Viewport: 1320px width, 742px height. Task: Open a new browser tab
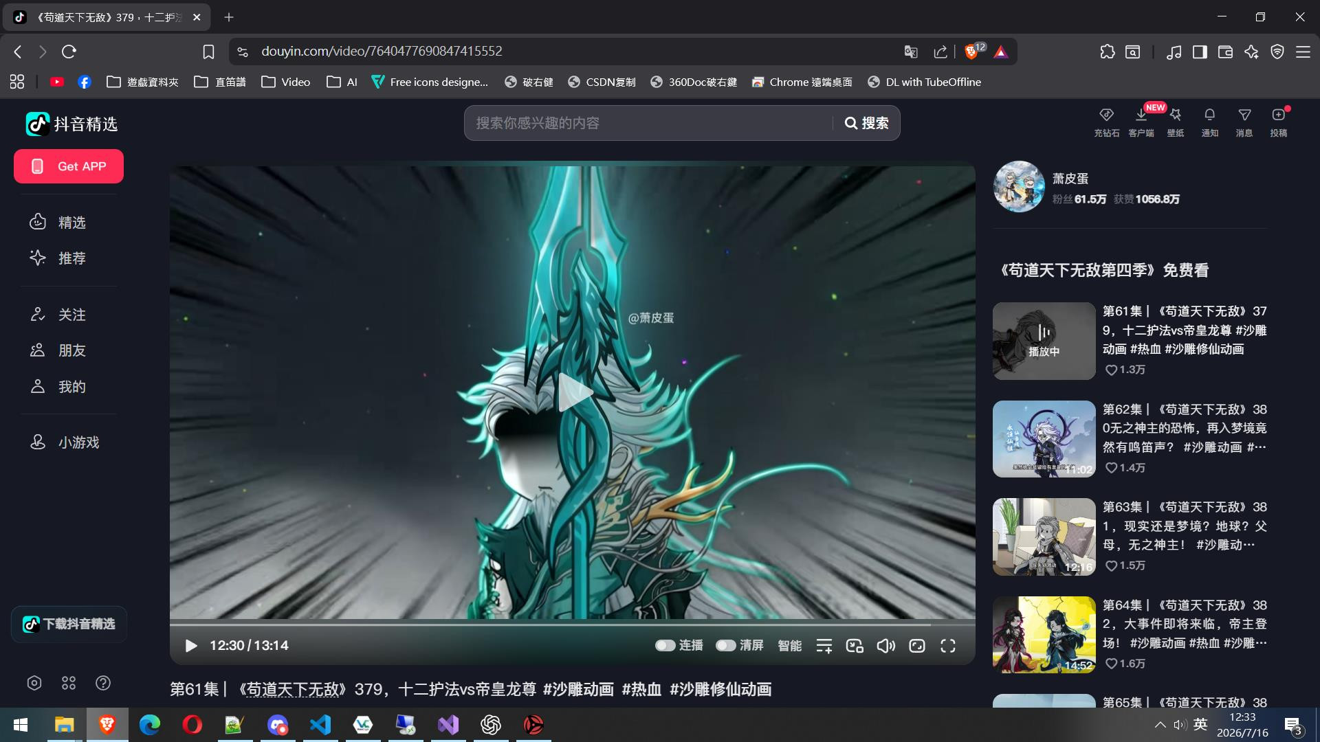coord(229,17)
